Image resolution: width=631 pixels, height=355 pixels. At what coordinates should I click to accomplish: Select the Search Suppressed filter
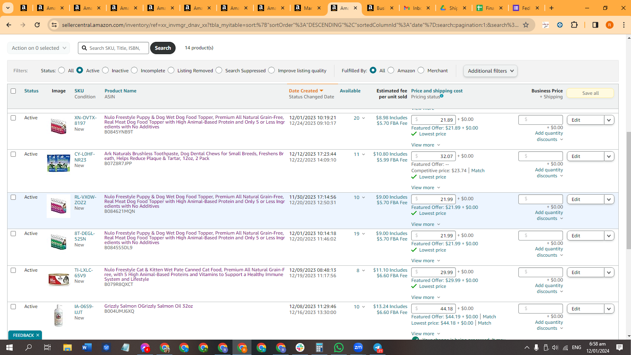click(x=219, y=70)
